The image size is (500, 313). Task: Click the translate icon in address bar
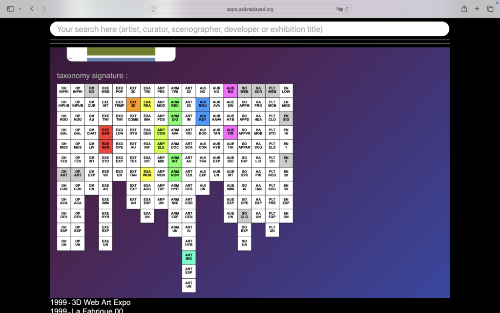click(339, 9)
